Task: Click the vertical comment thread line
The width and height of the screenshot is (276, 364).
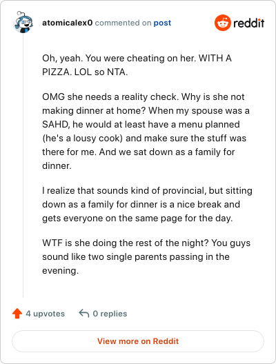Action: pyautogui.click(x=23, y=165)
